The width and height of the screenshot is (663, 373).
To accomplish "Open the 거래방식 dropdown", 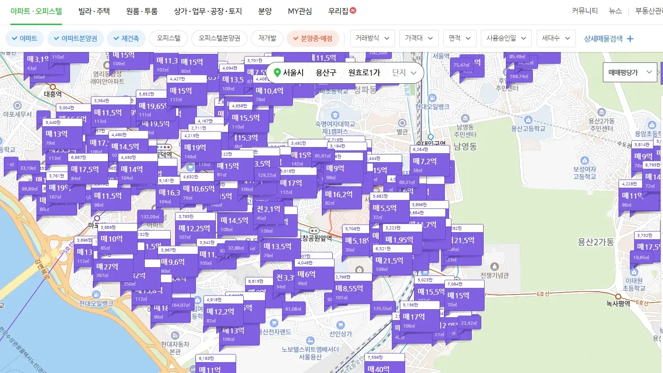I will coord(372,38).
